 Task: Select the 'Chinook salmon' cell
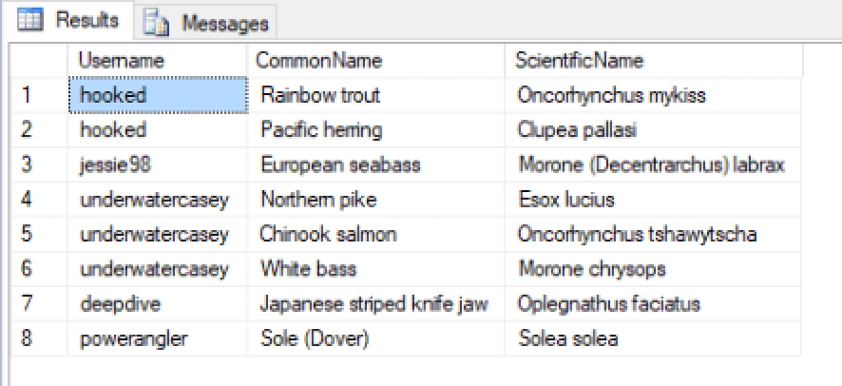click(x=329, y=234)
